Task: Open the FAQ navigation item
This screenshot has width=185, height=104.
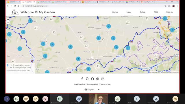Action: click(x=156, y=12)
